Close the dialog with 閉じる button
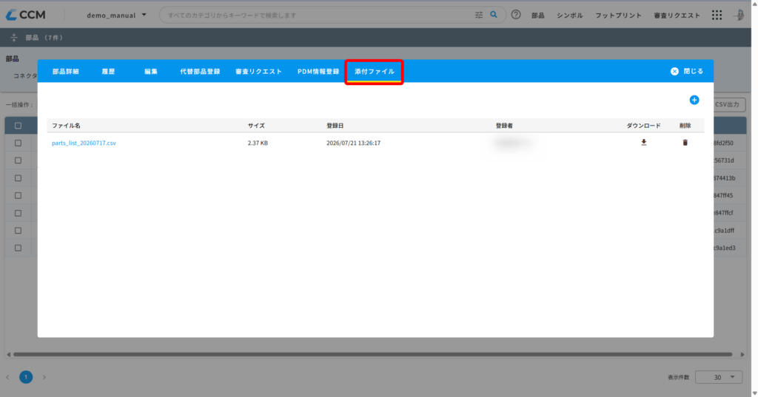Image resolution: width=758 pixels, height=397 pixels. (x=687, y=71)
